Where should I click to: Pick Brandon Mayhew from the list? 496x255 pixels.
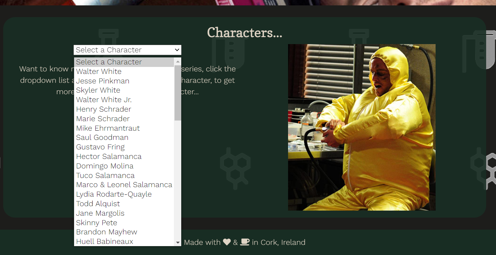click(x=124, y=232)
